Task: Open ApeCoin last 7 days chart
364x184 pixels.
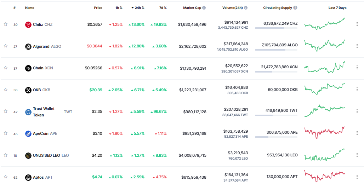Action: tap(325, 132)
